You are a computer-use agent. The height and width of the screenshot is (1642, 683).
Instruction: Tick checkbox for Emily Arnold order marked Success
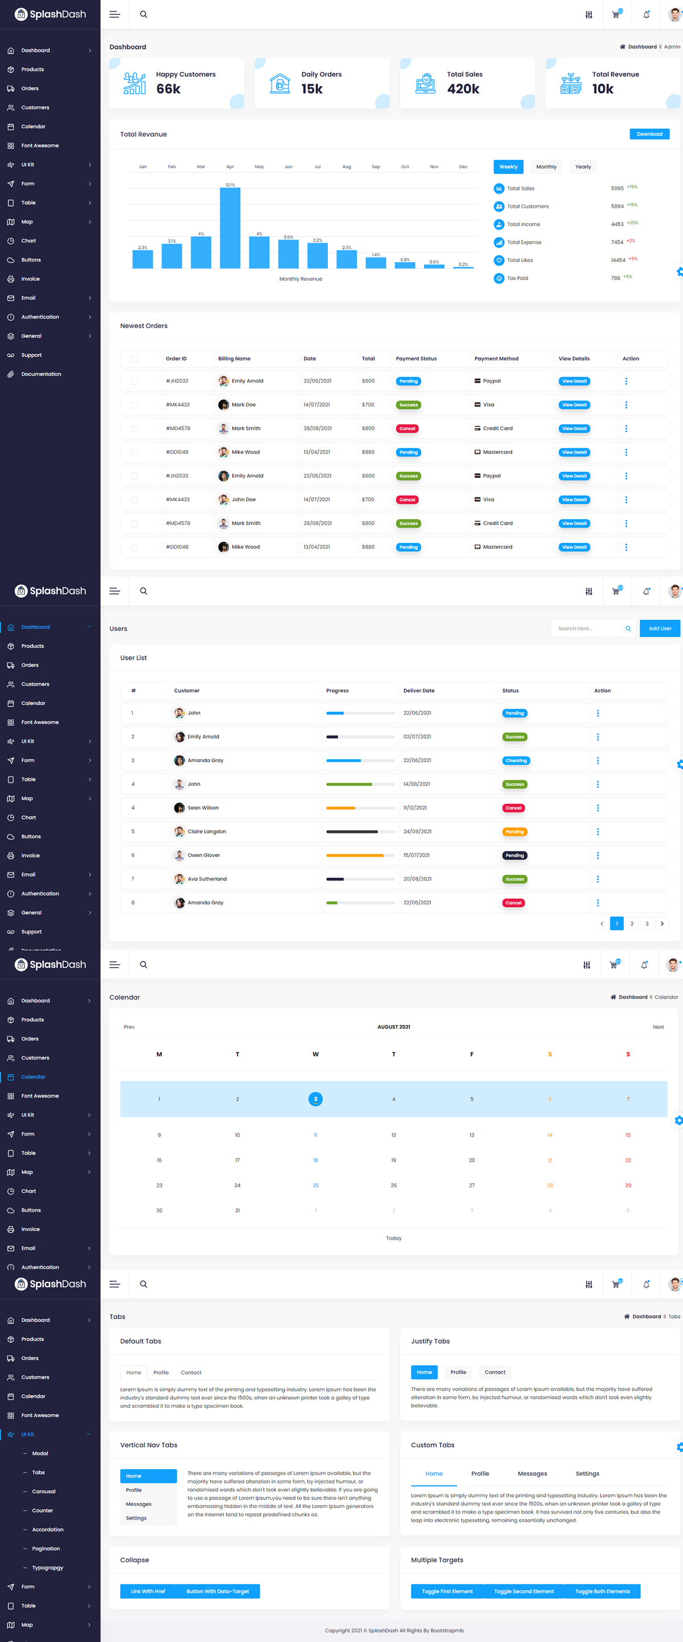(134, 476)
